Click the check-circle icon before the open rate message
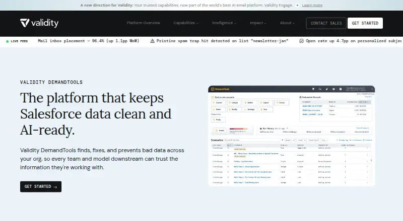 301,41
